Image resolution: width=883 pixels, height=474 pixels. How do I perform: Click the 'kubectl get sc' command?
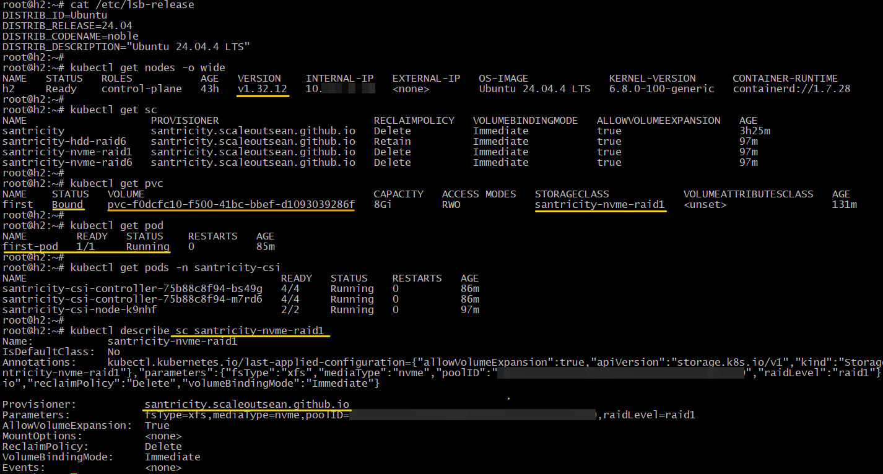[114, 110]
